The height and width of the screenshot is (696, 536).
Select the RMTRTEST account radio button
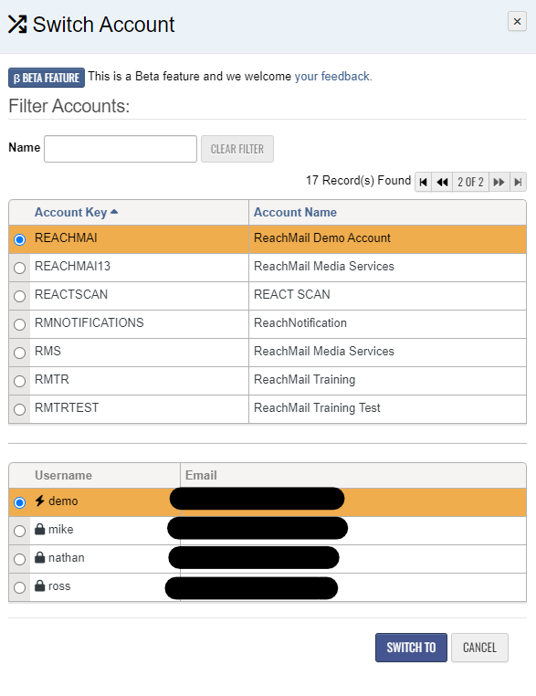coord(19,409)
